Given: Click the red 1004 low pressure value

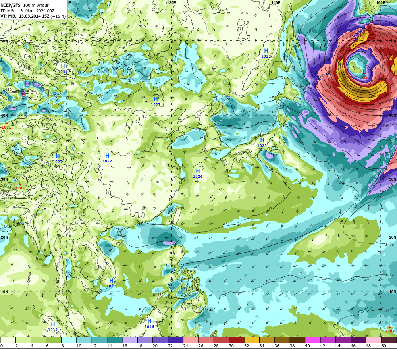Looking at the screenshot, I should click(x=390, y=331).
